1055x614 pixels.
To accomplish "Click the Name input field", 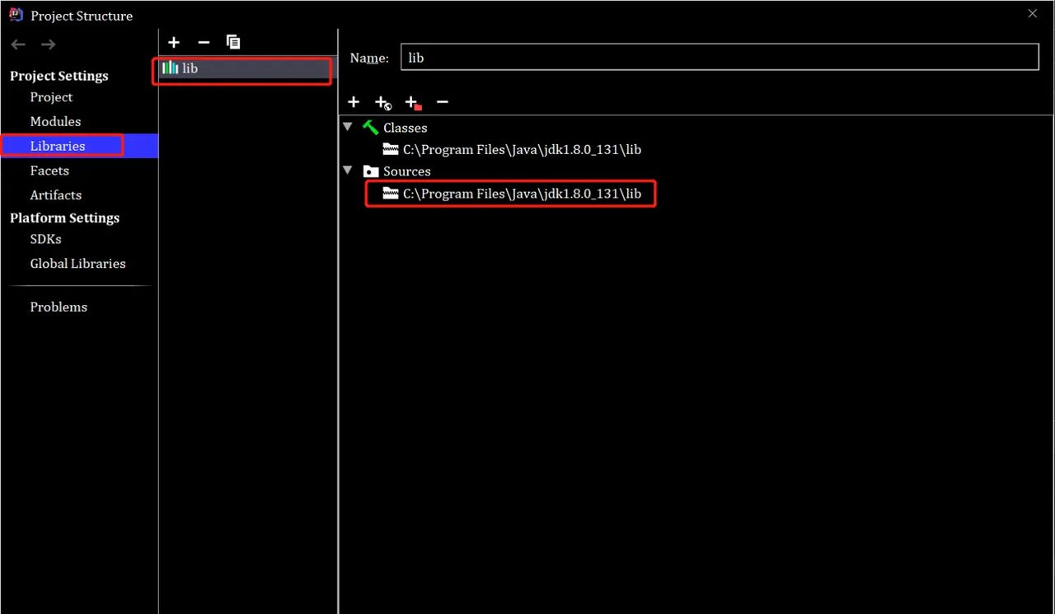I will click(720, 58).
